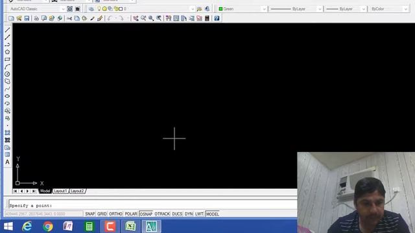Switch to the Layout1 tab
Screen dimensions: 415x233
coord(60,191)
